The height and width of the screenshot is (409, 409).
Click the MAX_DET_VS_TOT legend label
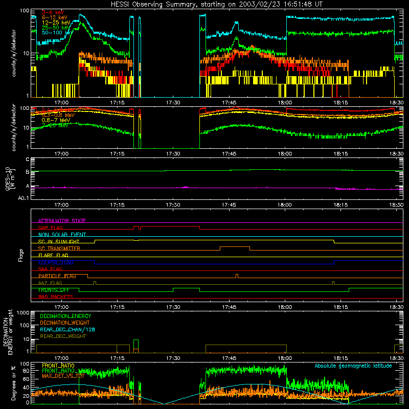click(63, 376)
